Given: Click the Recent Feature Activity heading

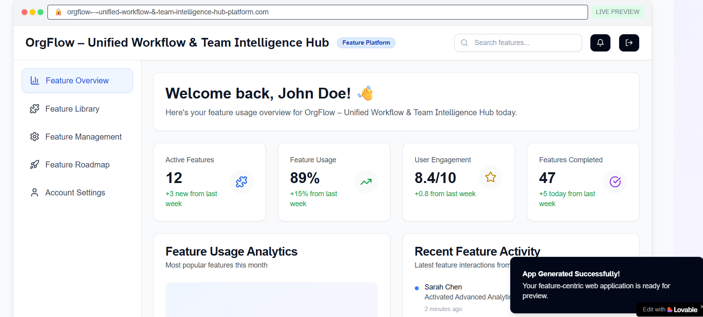Looking at the screenshot, I should (477, 251).
